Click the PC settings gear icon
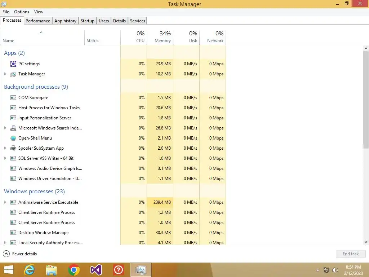The height and width of the screenshot is (277, 369). pyautogui.click(x=13, y=64)
